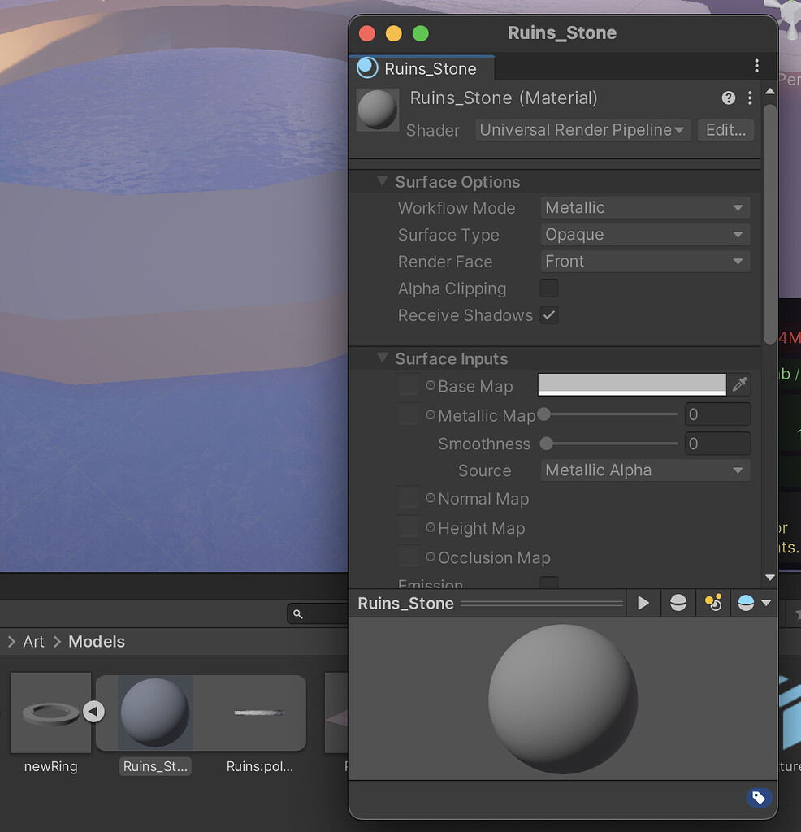Play the material preview animation
The height and width of the screenshot is (832, 801).
click(x=643, y=602)
